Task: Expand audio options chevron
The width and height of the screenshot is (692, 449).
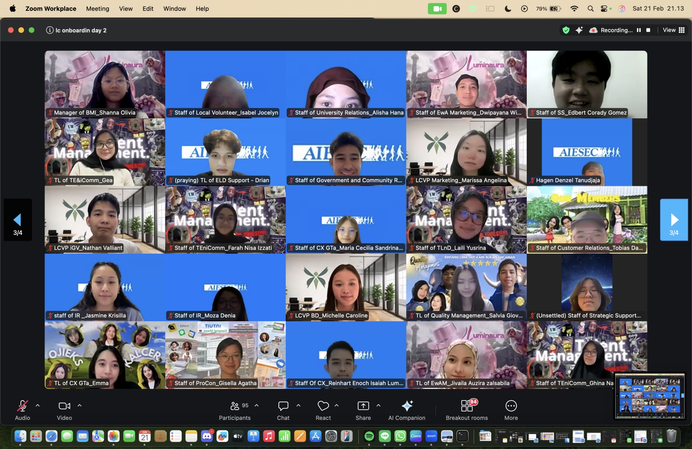Action: (x=38, y=405)
